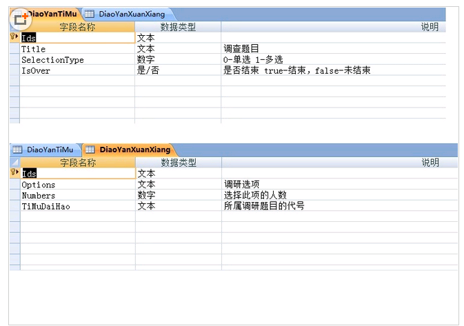464x326 pixels.
Task: Click the Options field name cell
Action: pyautogui.click(x=77, y=185)
